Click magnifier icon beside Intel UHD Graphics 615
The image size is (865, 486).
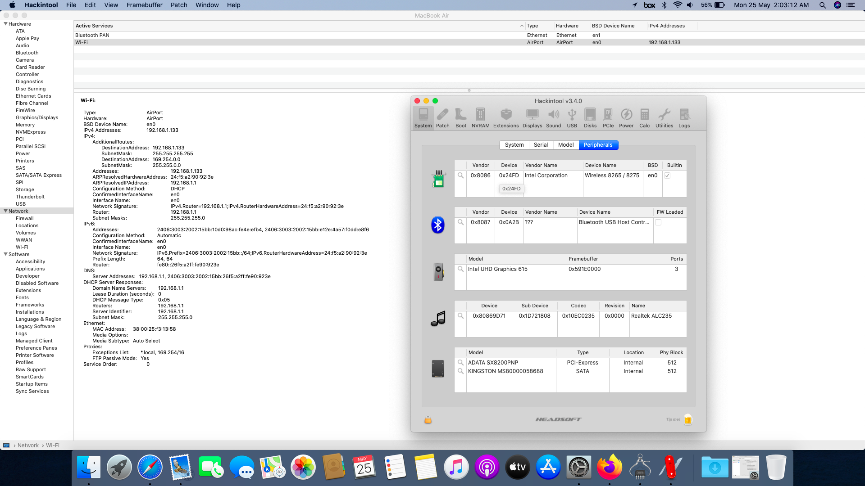460,269
